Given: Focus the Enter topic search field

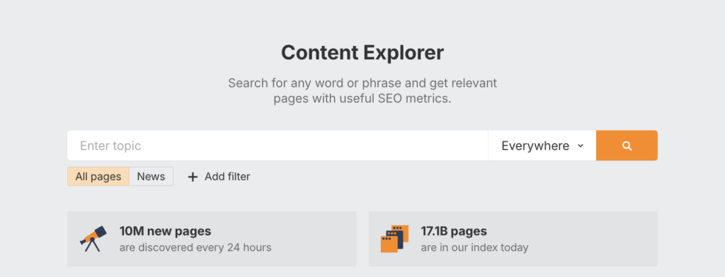Looking at the screenshot, I should [x=278, y=146].
